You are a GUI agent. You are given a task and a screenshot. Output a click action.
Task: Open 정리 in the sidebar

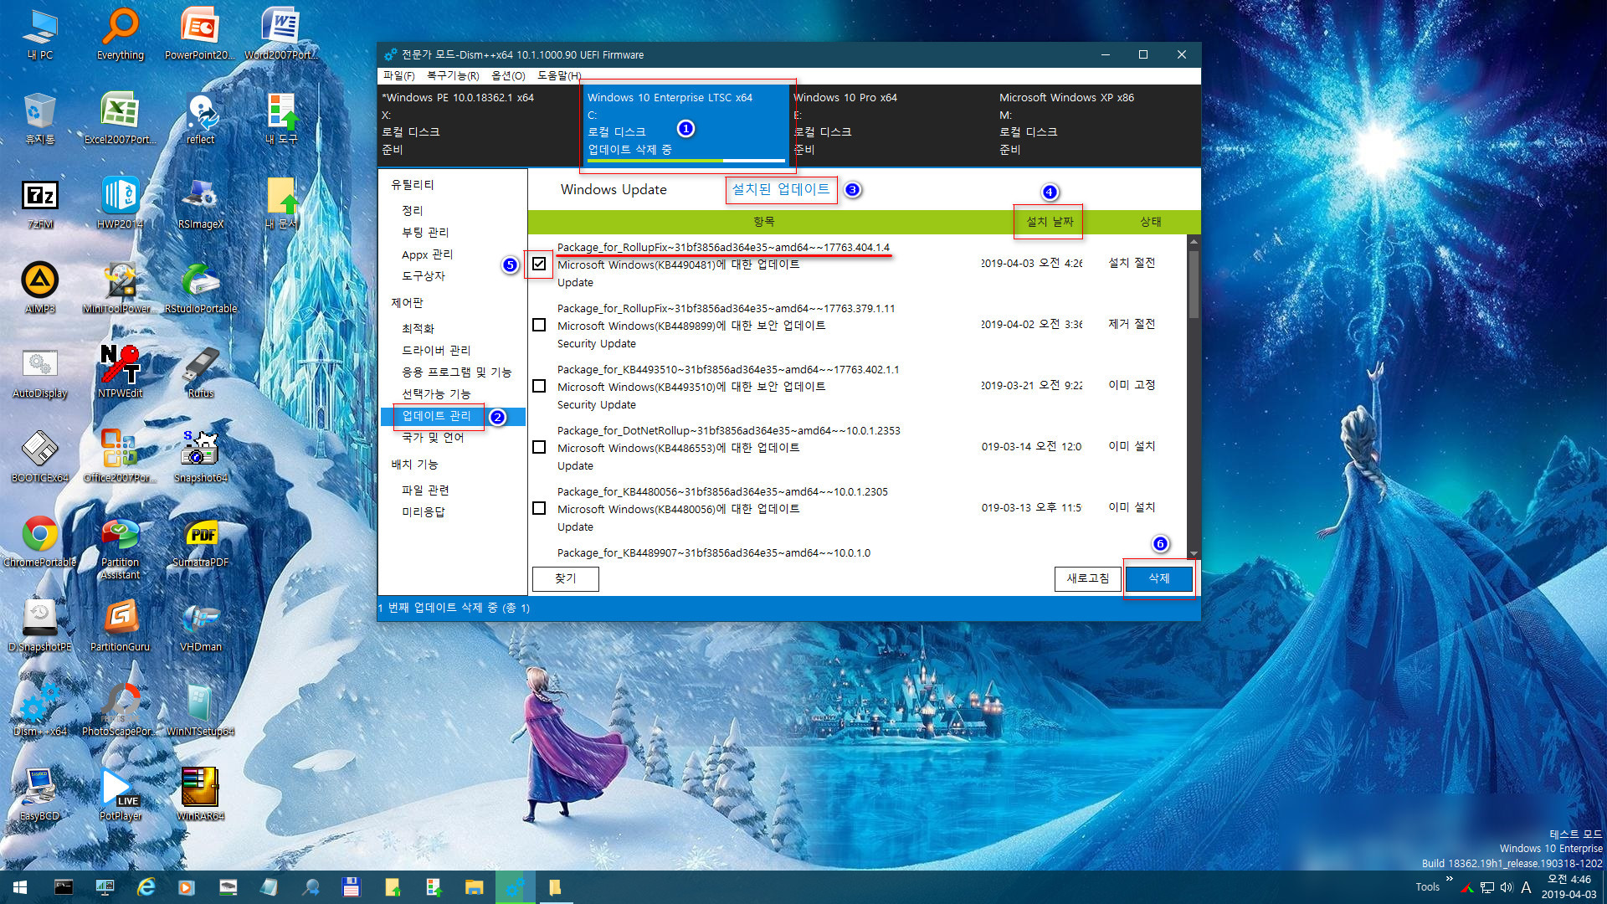pos(413,211)
